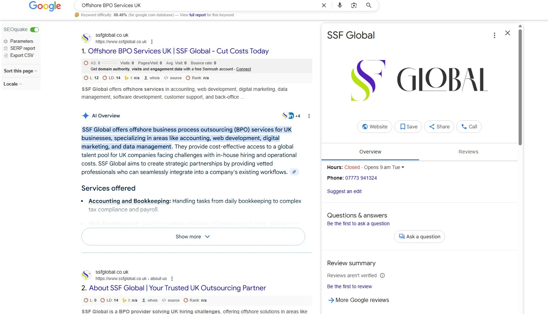Open the Google logo homepage
Image resolution: width=548 pixels, height=314 pixels.
pos(45,6)
